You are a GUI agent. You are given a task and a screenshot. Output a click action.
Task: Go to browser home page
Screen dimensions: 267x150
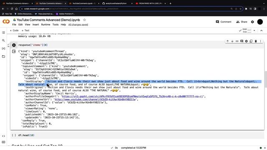pyautogui.click(x=16, y=9)
